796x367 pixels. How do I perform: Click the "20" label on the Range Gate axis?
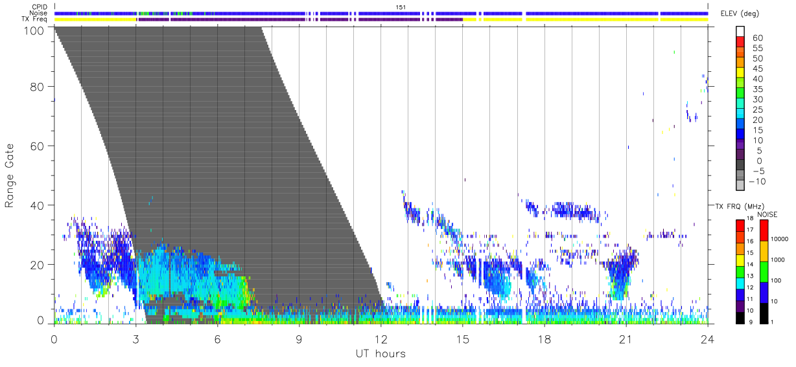38,265
